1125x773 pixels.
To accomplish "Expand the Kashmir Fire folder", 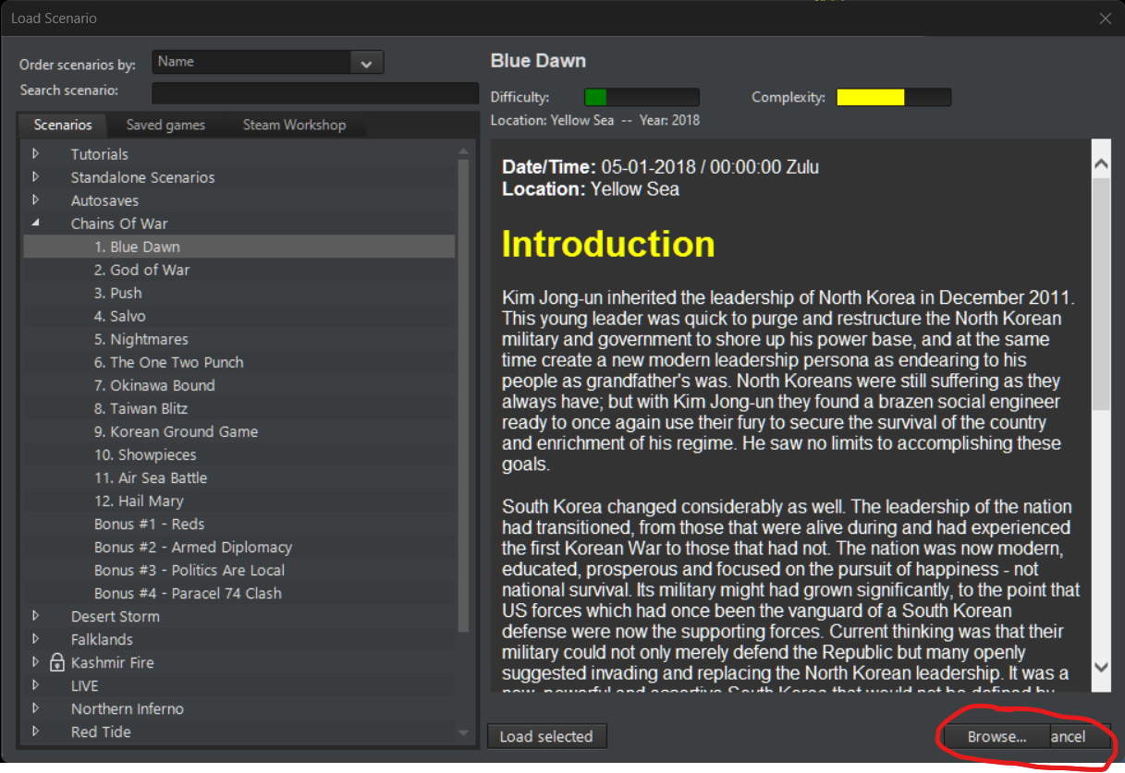I will (x=36, y=661).
